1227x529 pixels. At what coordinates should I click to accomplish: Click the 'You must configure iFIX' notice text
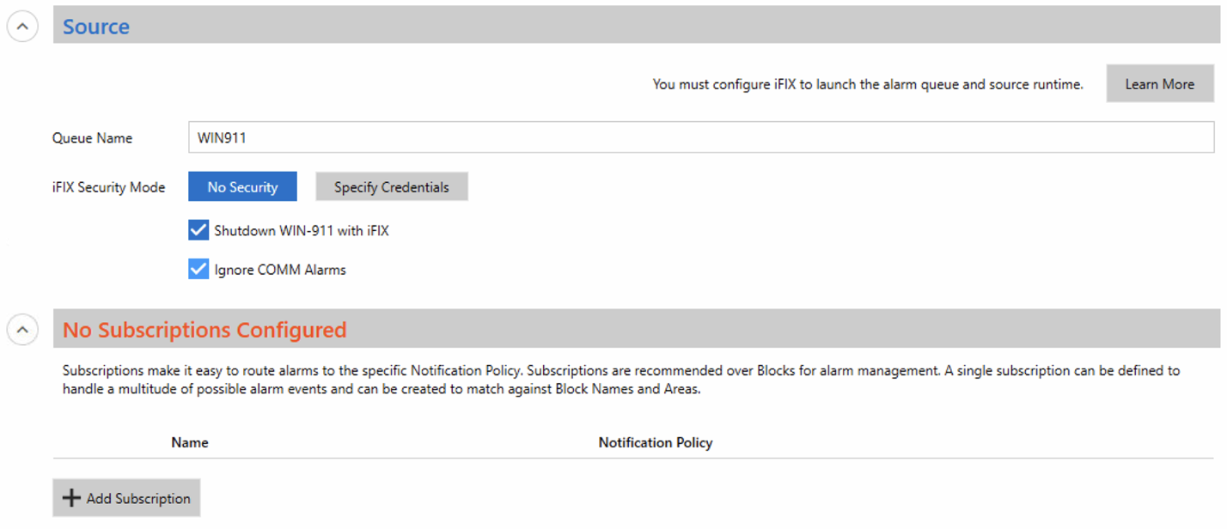pos(868,84)
